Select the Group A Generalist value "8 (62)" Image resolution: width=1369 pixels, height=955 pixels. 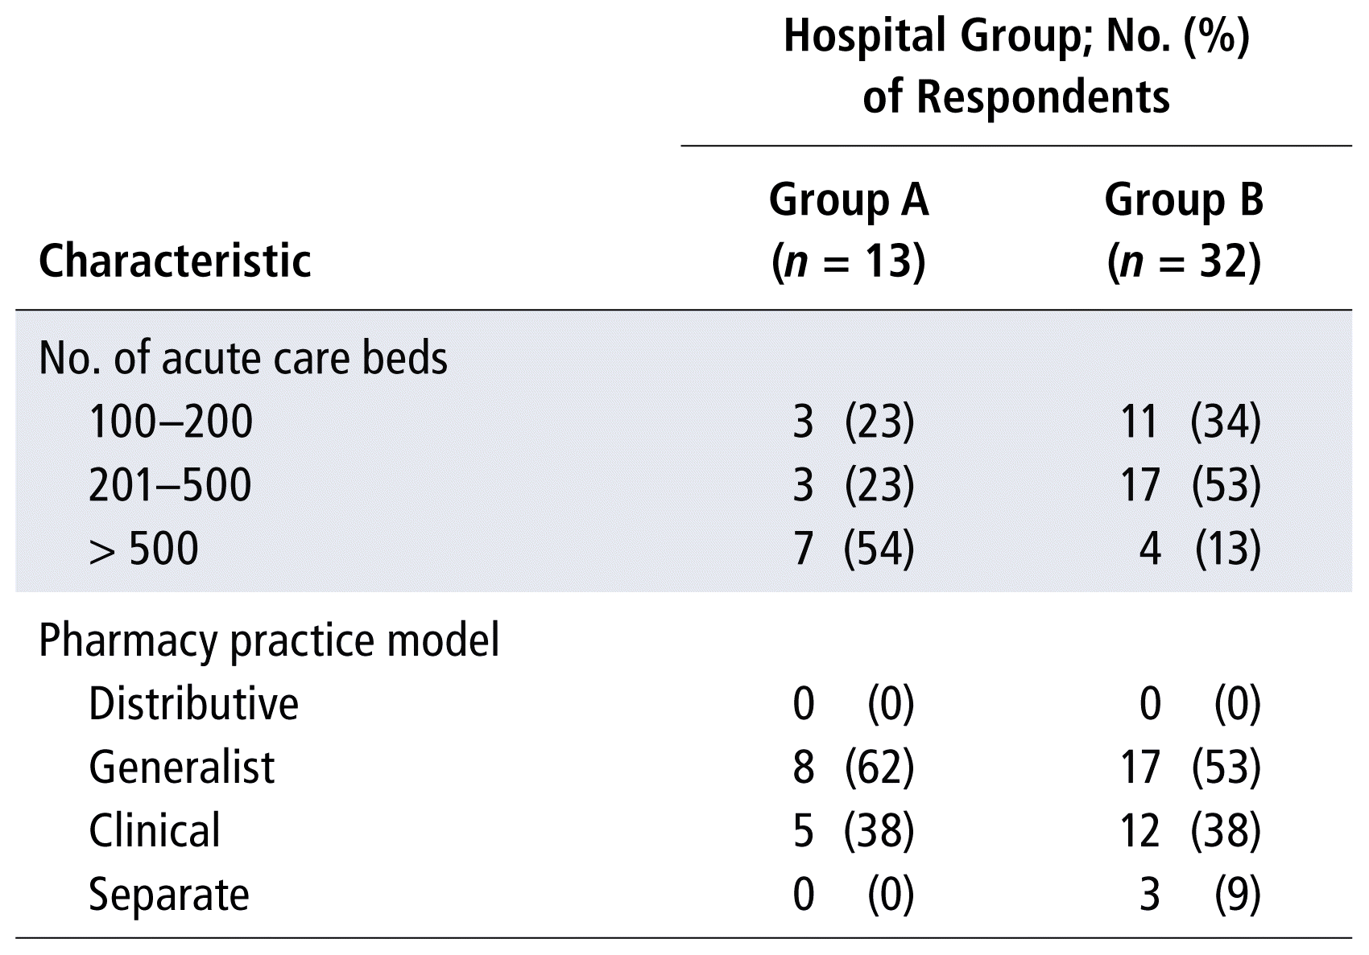(x=854, y=768)
